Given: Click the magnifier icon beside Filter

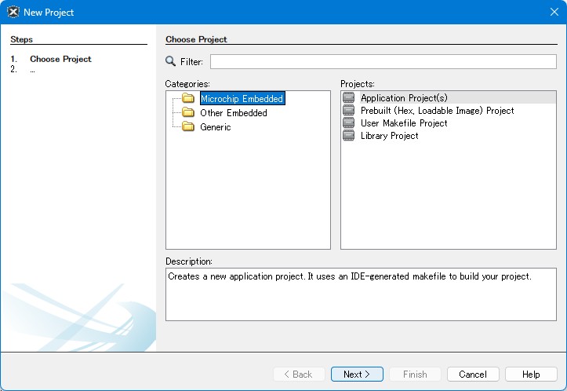Looking at the screenshot, I should point(171,62).
